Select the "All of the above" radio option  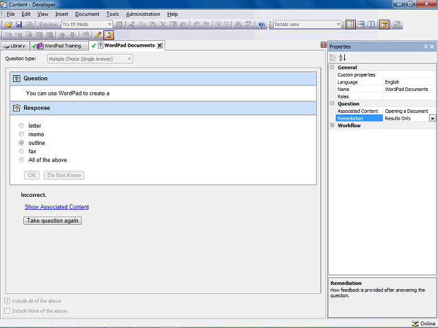tap(21, 160)
